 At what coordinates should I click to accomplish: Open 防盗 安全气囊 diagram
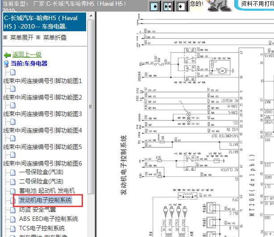coord(37,209)
